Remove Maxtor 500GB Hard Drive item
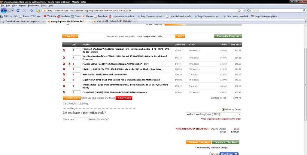 tap(64, 64)
